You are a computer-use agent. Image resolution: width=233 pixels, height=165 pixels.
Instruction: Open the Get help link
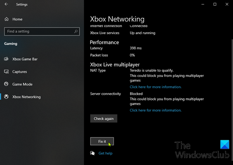point(105,153)
